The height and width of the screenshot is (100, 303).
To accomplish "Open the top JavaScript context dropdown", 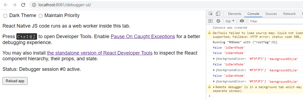I will tap(230, 21).
